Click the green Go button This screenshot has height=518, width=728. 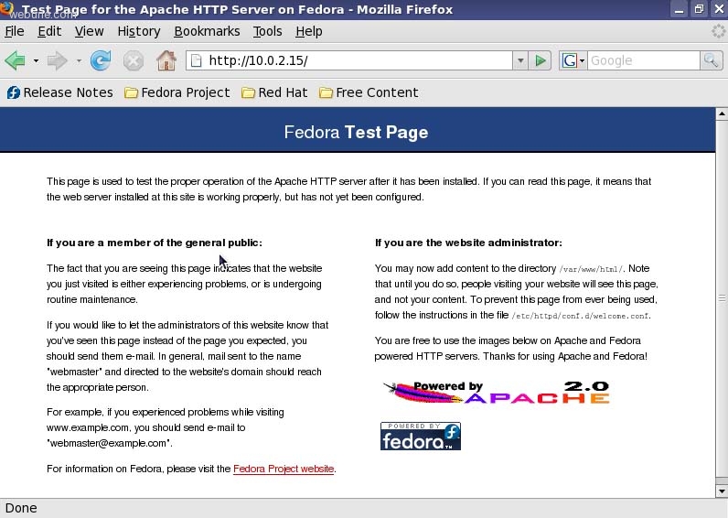(540, 60)
